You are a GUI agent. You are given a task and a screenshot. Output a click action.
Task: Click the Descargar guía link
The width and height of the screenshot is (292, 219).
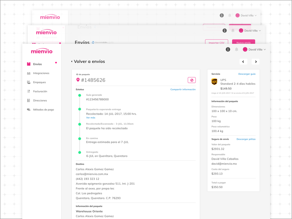pyautogui.click(x=247, y=74)
